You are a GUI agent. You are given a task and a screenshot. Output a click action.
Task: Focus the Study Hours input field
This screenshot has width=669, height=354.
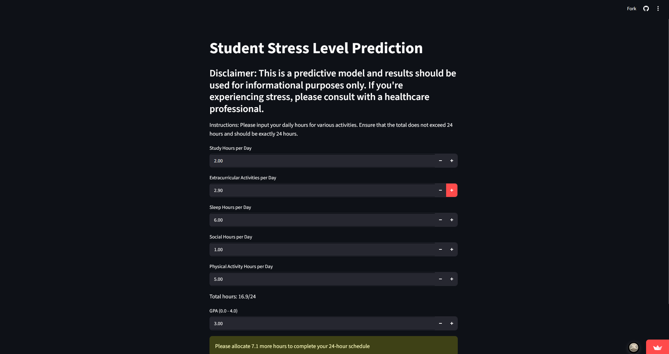[322, 161]
